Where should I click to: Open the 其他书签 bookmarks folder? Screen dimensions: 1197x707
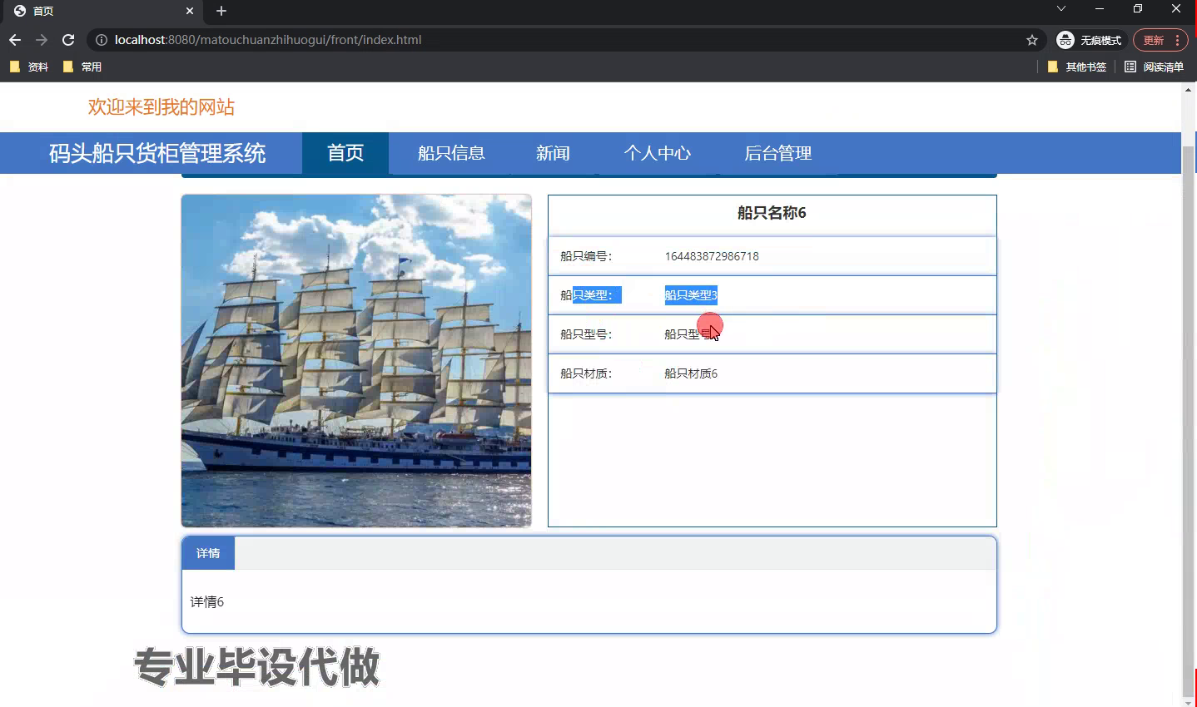pyautogui.click(x=1077, y=67)
